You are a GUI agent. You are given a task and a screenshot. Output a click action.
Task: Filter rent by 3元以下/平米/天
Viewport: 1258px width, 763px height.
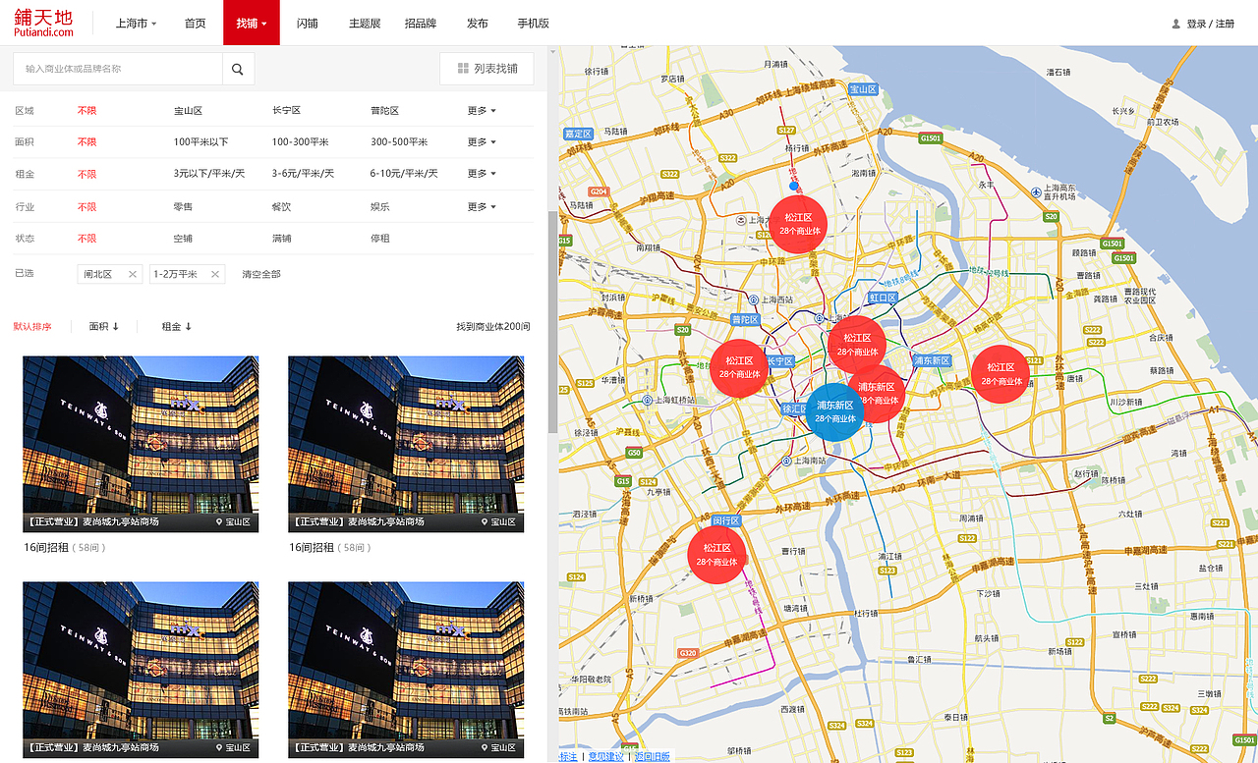(207, 174)
